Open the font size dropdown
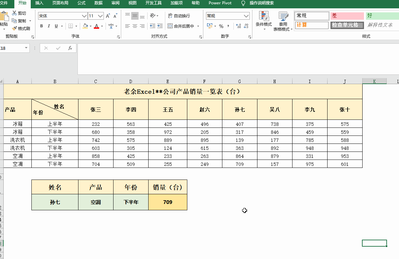 coord(100,16)
